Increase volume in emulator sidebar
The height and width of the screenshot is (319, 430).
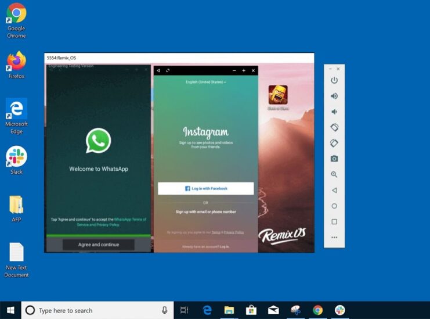point(334,96)
